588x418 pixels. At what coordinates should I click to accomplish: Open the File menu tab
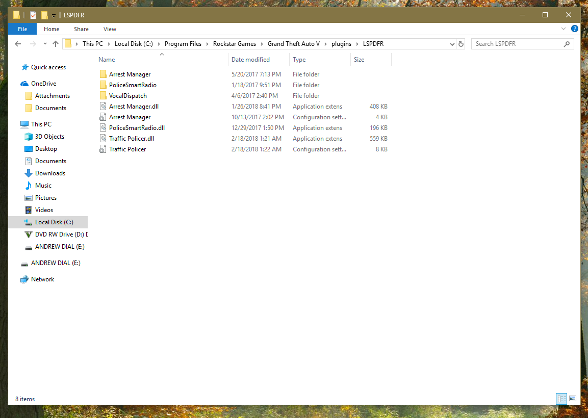tap(22, 29)
